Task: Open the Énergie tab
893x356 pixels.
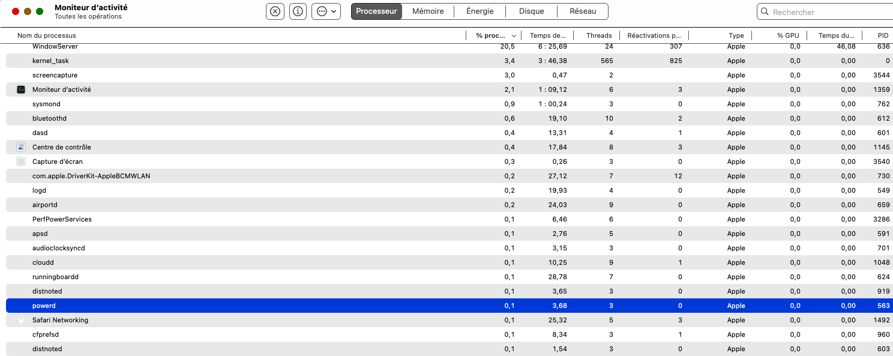Action: coord(480,11)
